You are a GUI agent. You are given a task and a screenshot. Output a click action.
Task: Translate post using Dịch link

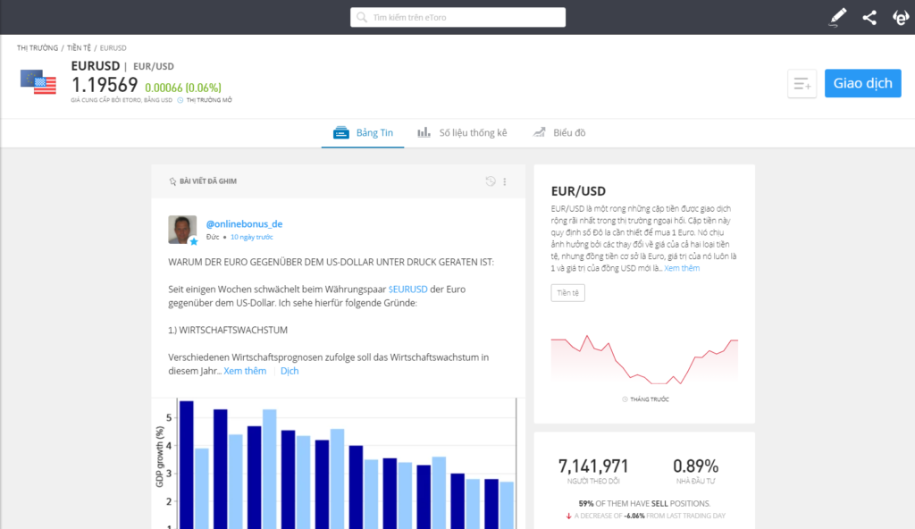coord(290,372)
